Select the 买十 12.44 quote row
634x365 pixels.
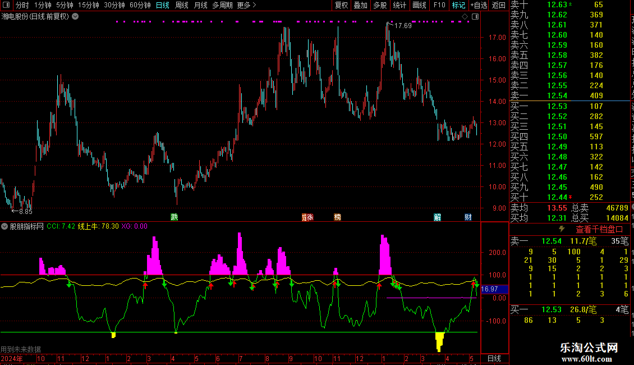[x=569, y=197]
